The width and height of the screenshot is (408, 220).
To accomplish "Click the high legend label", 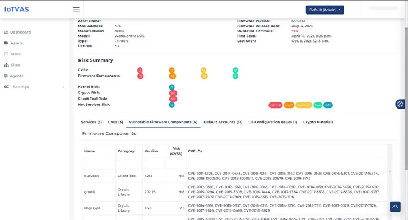I will [x=289, y=105].
